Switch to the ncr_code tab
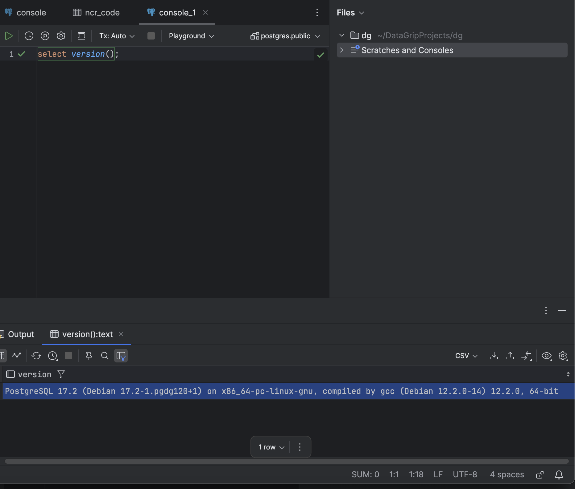 pyautogui.click(x=102, y=13)
